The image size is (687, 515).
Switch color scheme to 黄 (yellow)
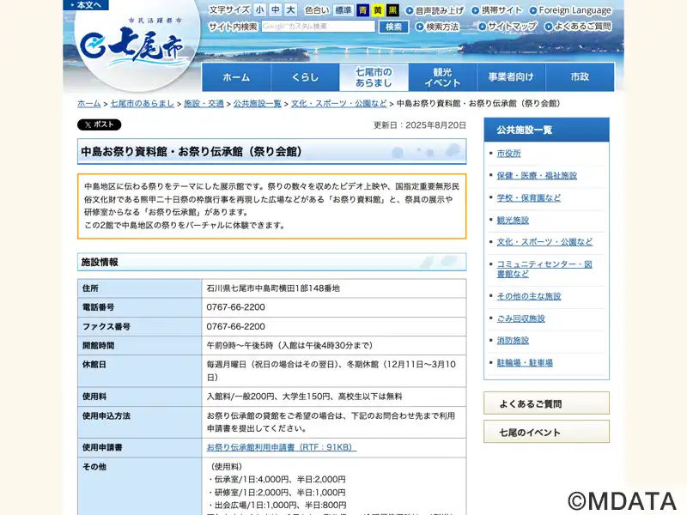coord(378,10)
